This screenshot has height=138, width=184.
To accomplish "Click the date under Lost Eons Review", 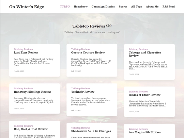I will click(x=19, y=71).
